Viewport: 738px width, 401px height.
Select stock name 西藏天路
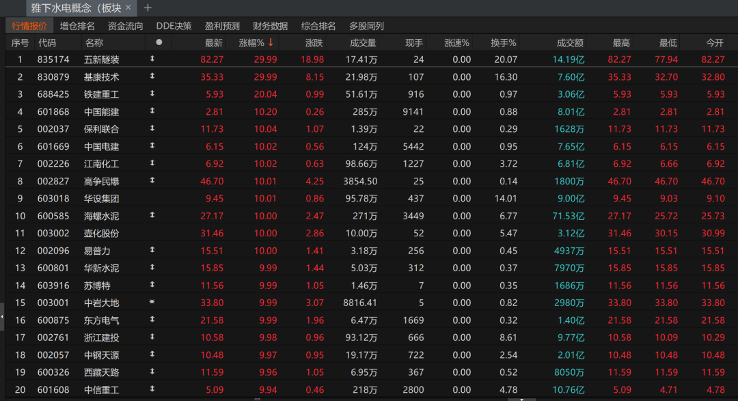[x=102, y=373]
